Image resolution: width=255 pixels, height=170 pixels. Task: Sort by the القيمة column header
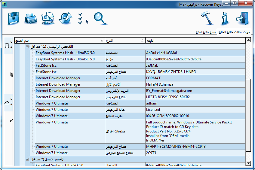pos(195,41)
